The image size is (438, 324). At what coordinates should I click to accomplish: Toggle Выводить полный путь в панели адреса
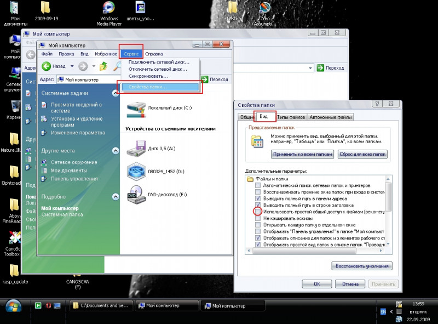[258, 198]
